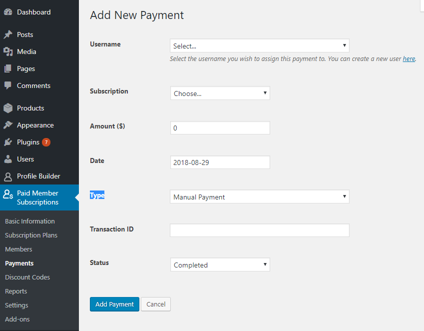This screenshot has width=424, height=331.
Task: Click the Users person icon
Action: pyautogui.click(x=8, y=159)
